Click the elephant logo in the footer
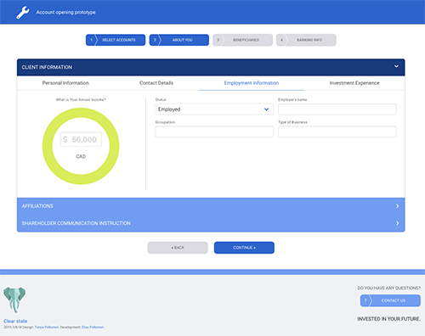 coord(14,300)
